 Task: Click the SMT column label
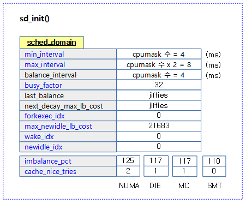214,185
